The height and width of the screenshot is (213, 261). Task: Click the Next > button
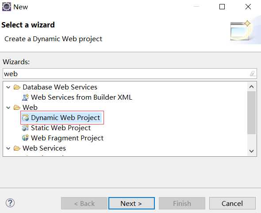(131, 203)
